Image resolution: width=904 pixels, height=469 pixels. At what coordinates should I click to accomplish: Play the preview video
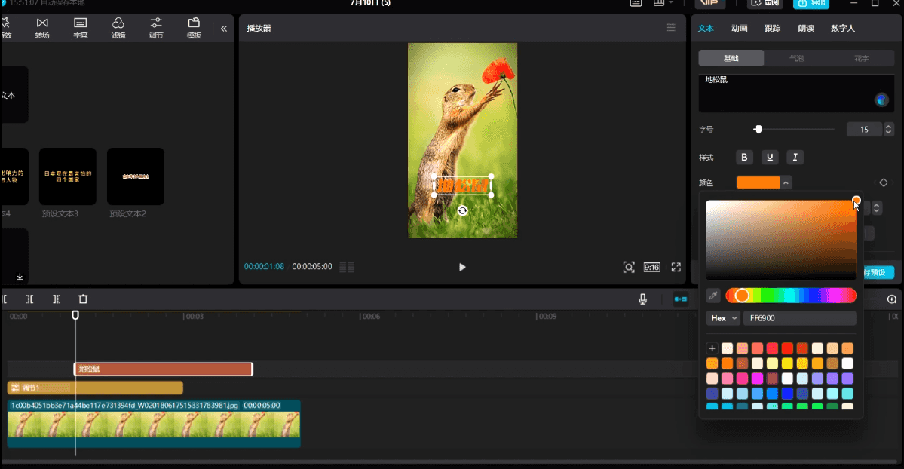[461, 267]
